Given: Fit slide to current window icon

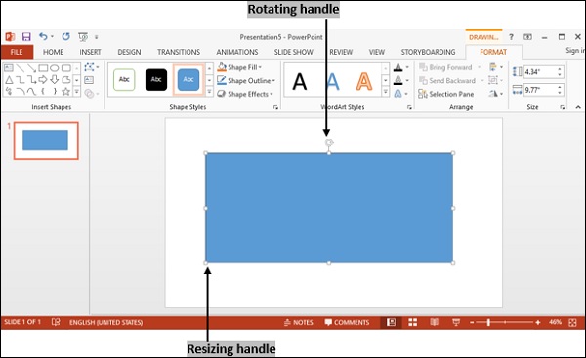Looking at the screenshot, I should click(x=572, y=322).
